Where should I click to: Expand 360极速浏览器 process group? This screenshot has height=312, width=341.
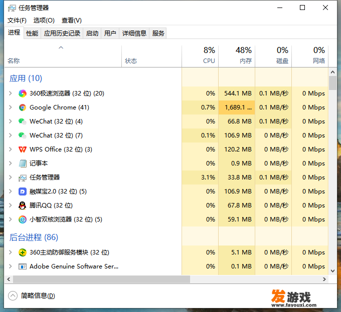pyautogui.click(x=10, y=93)
